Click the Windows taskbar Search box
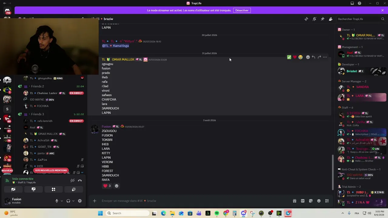This screenshot has width=388, height=218. [x=128, y=213]
